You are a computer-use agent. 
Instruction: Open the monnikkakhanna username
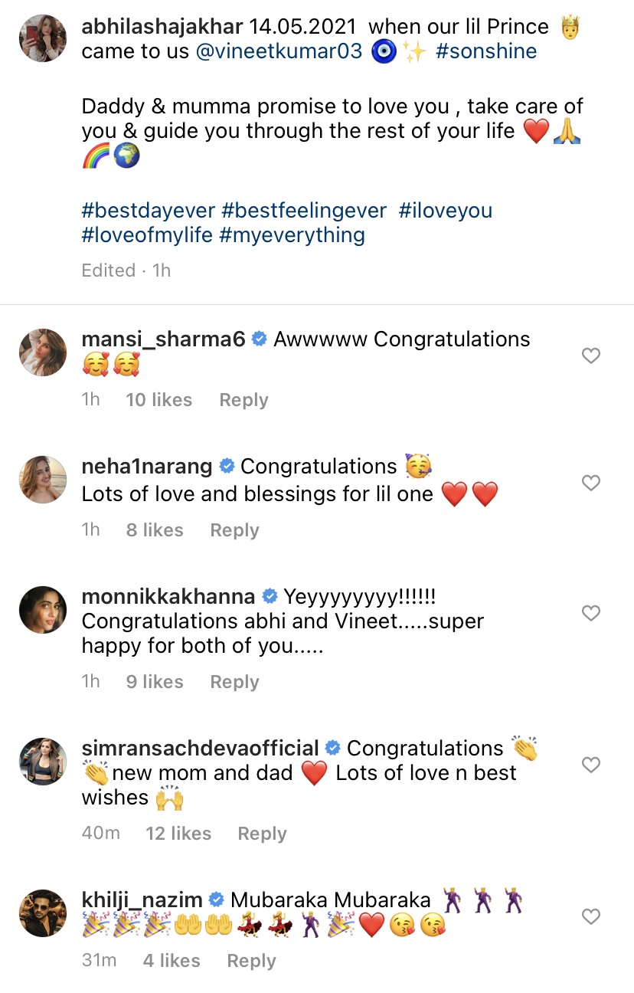click(168, 596)
